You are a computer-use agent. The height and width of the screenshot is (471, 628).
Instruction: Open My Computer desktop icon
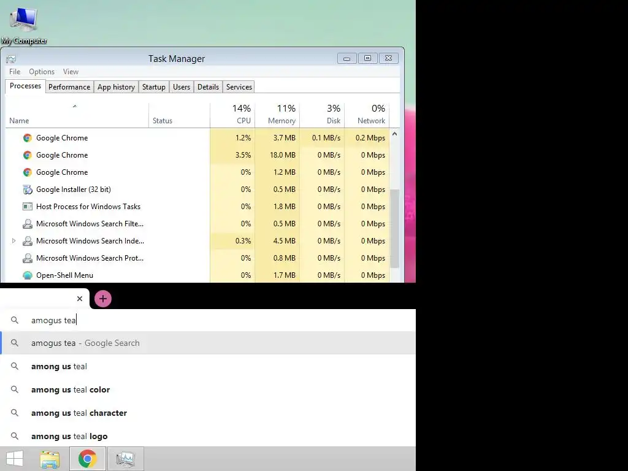pos(24,25)
